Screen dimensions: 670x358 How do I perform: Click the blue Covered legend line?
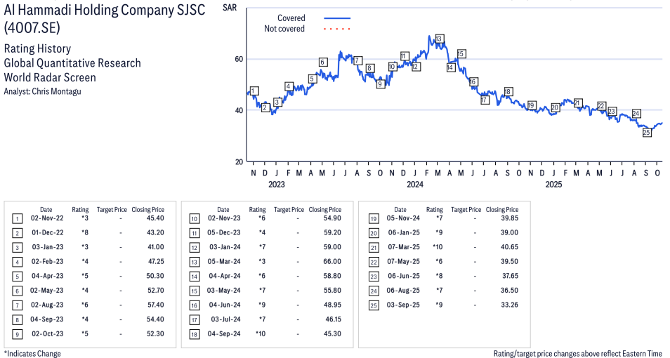337,18
